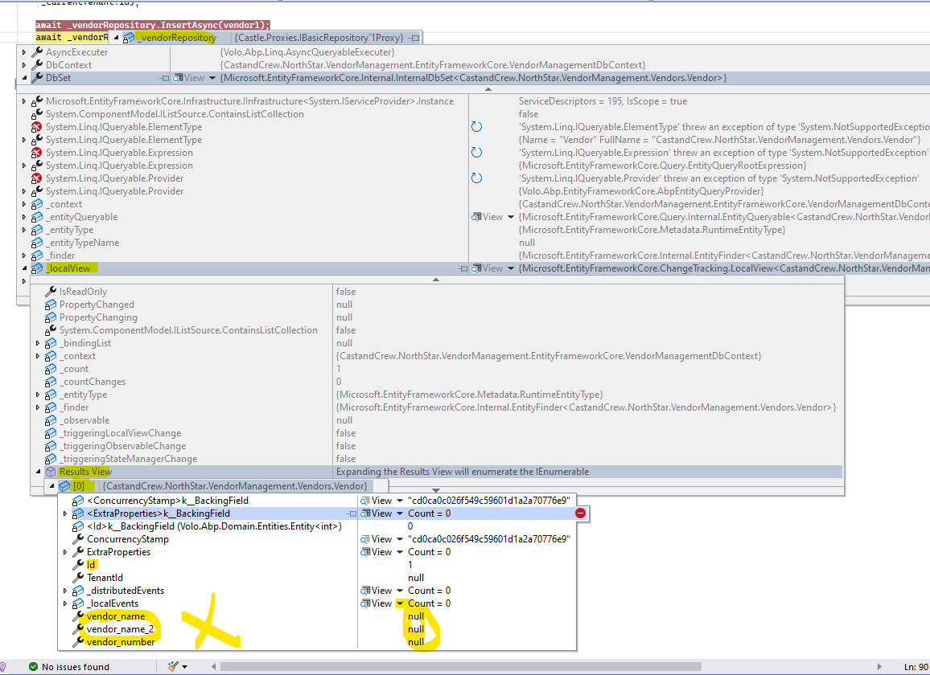Select the vendor_name property row
The width and height of the screenshot is (930, 675).
[x=116, y=616]
